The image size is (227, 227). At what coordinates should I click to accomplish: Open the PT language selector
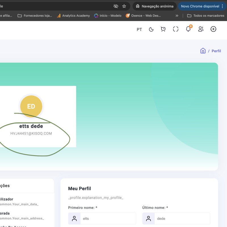click(139, 30)
